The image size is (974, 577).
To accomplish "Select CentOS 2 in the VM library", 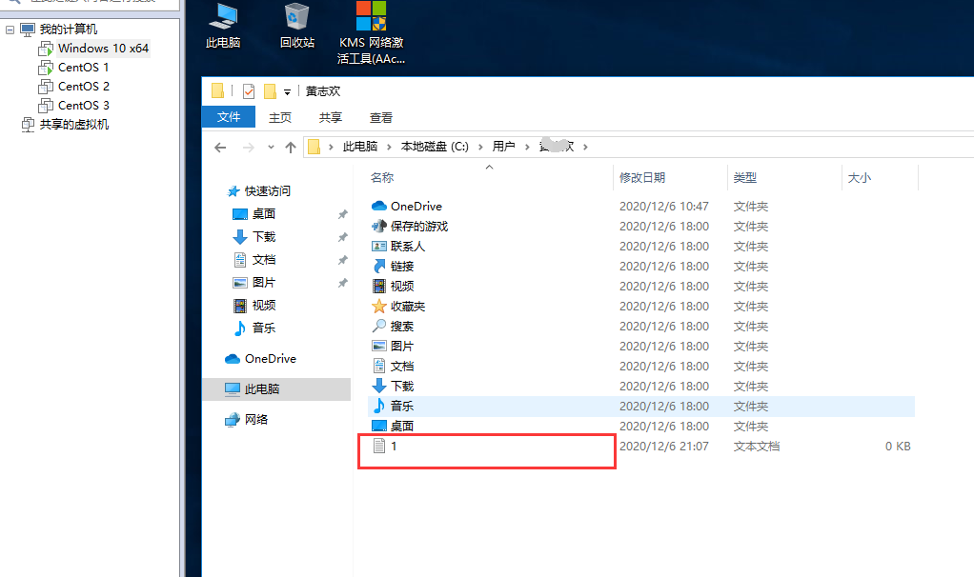I will click(83, 87).
